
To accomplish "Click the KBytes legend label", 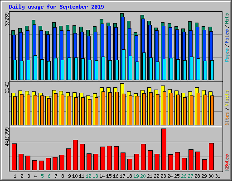I will [x=227, y=162].
